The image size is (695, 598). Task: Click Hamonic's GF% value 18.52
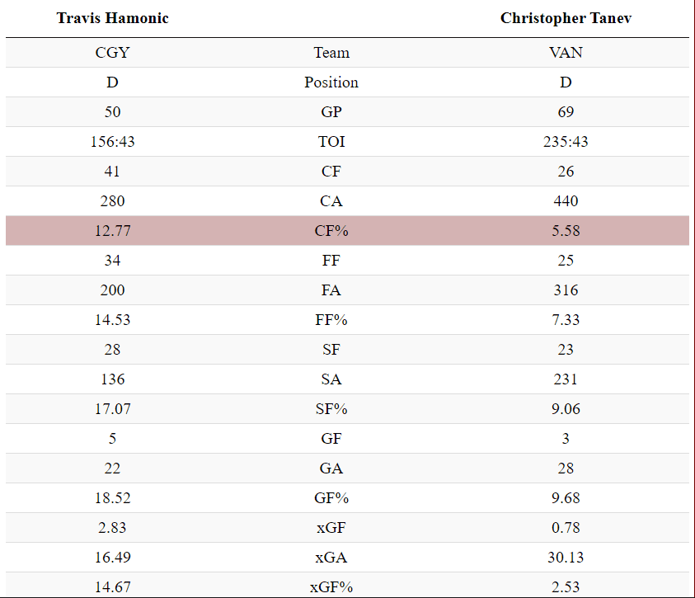tap(112, 498)
